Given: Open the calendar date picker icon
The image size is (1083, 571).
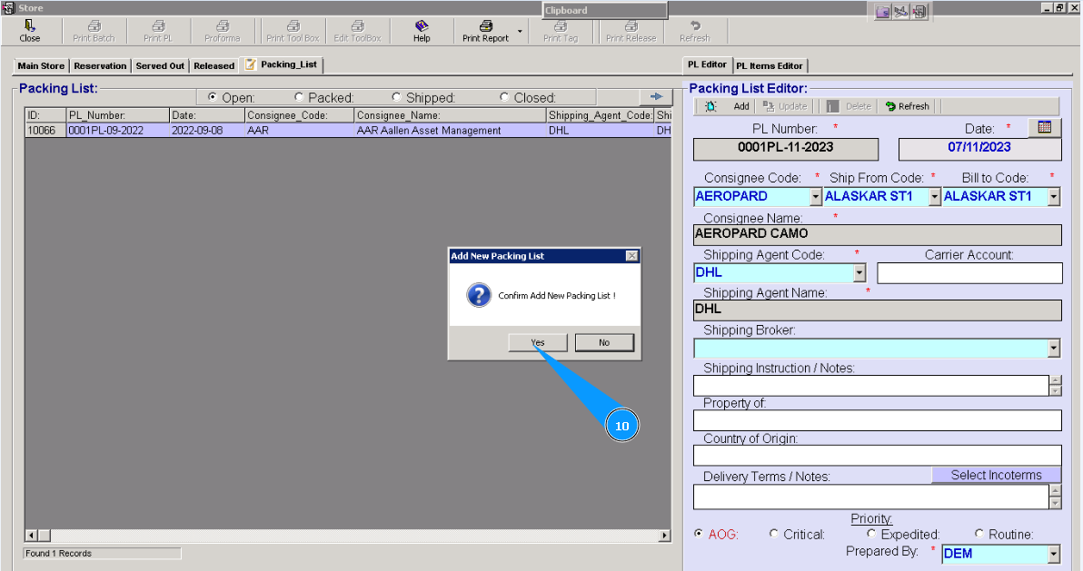Looking at the screenshot, I should point(1044,127).
